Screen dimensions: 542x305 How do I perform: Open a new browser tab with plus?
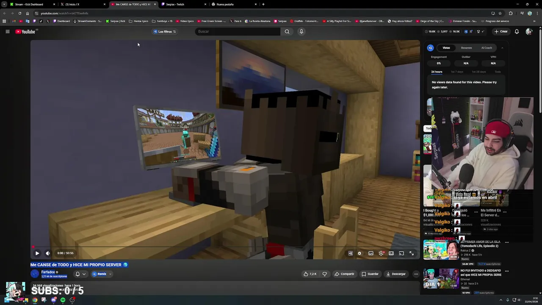(263, 4)
